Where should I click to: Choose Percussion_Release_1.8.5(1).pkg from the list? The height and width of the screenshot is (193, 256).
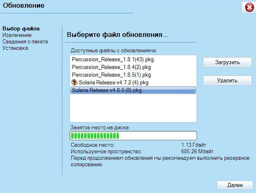(x=133, y=75)
